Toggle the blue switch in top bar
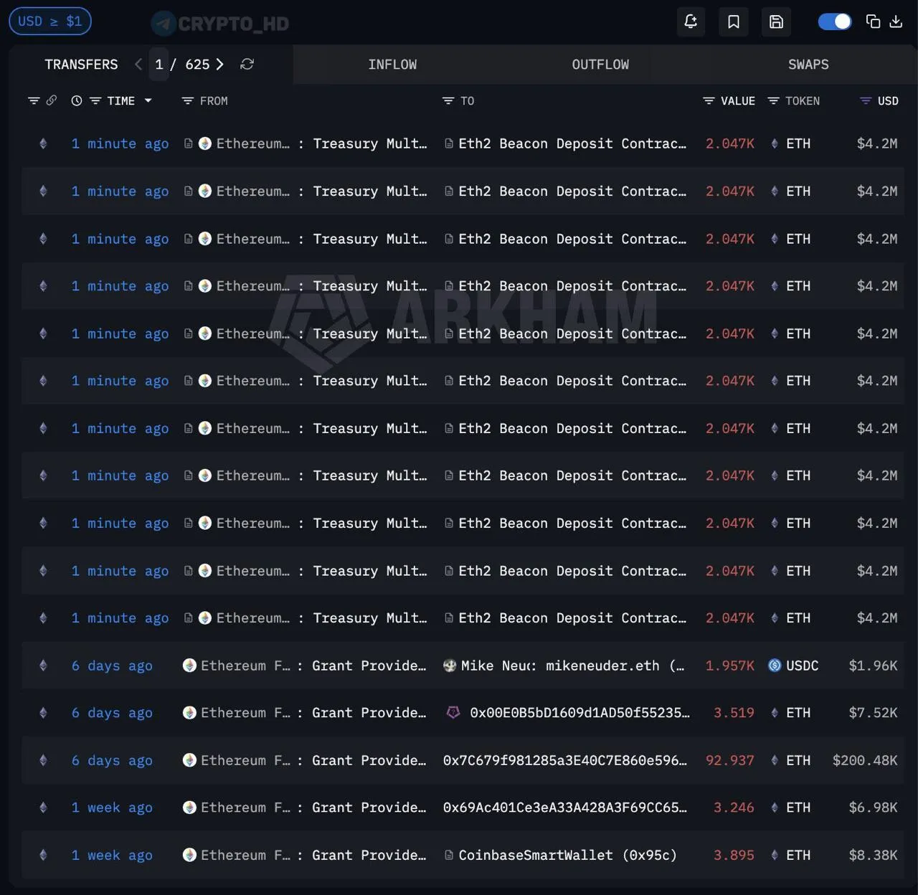Viewport: 918px width, 895px height. coord(835,22)
